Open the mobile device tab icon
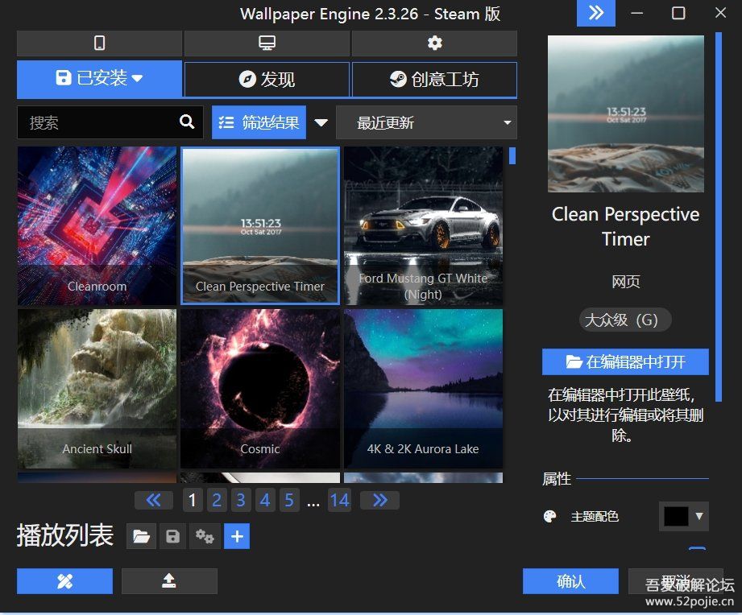742x615 pixels. pyautogui.click(x=99, y=43)
